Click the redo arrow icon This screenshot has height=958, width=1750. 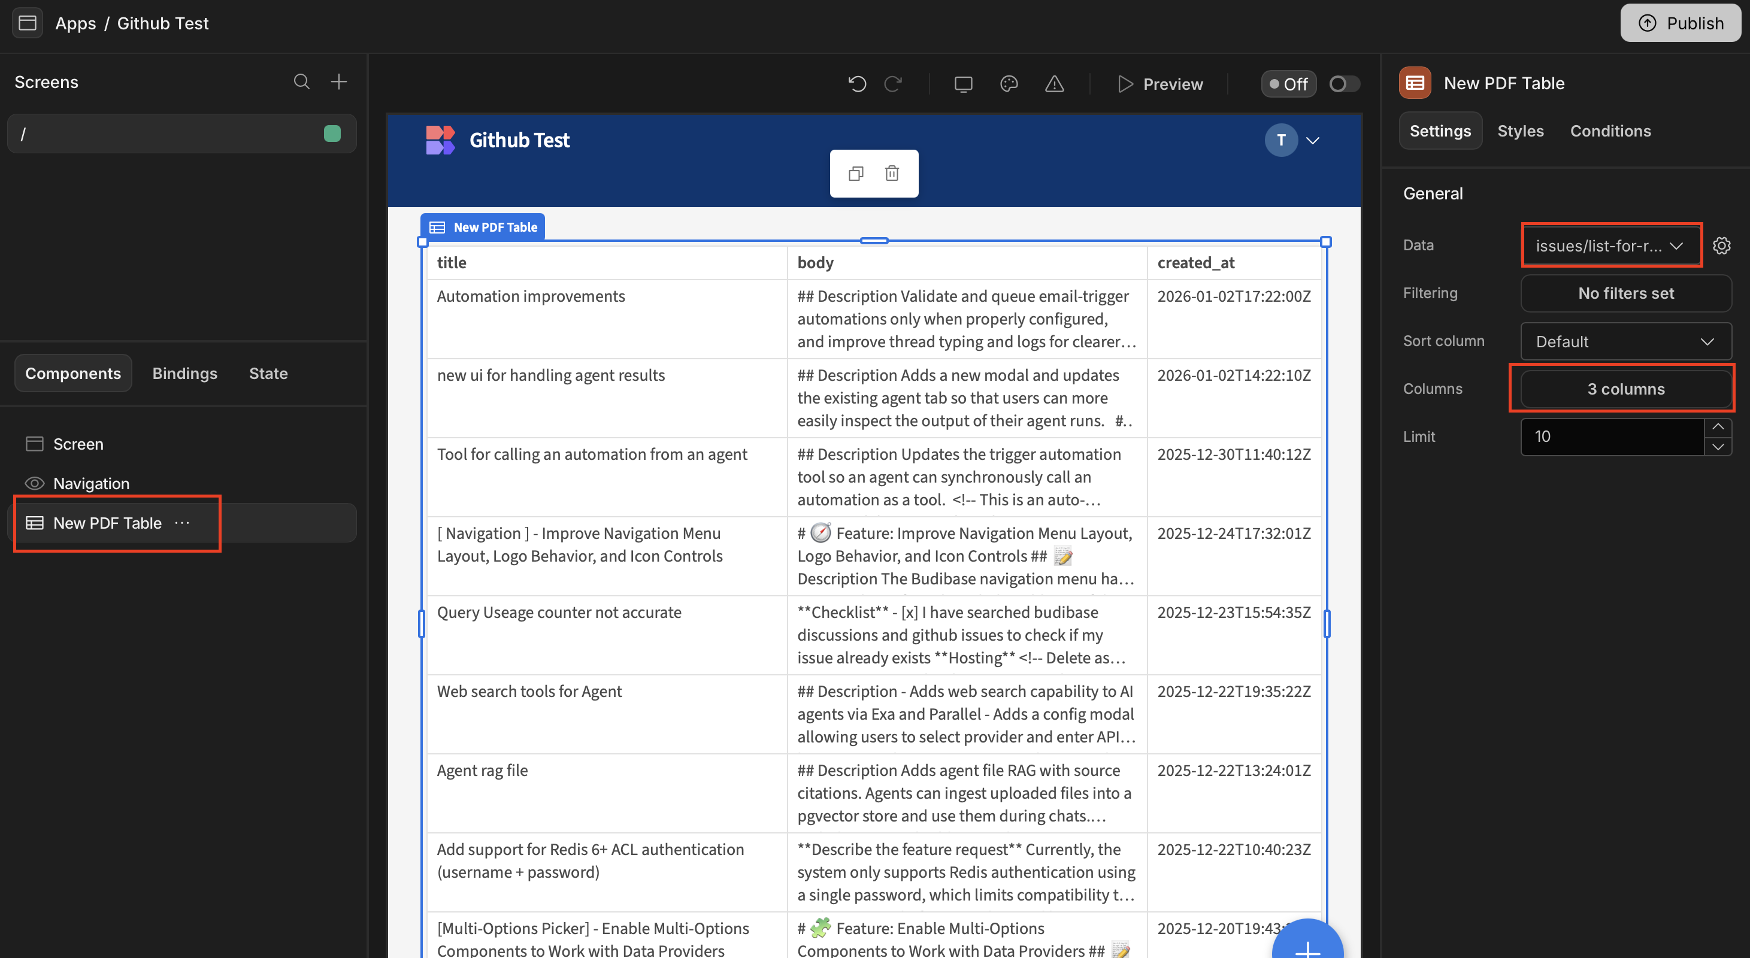[x=892, y=83]
